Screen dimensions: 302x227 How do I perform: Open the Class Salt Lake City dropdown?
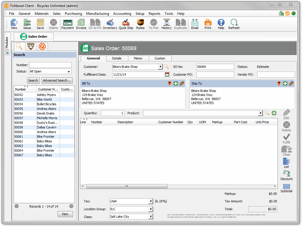151,217
